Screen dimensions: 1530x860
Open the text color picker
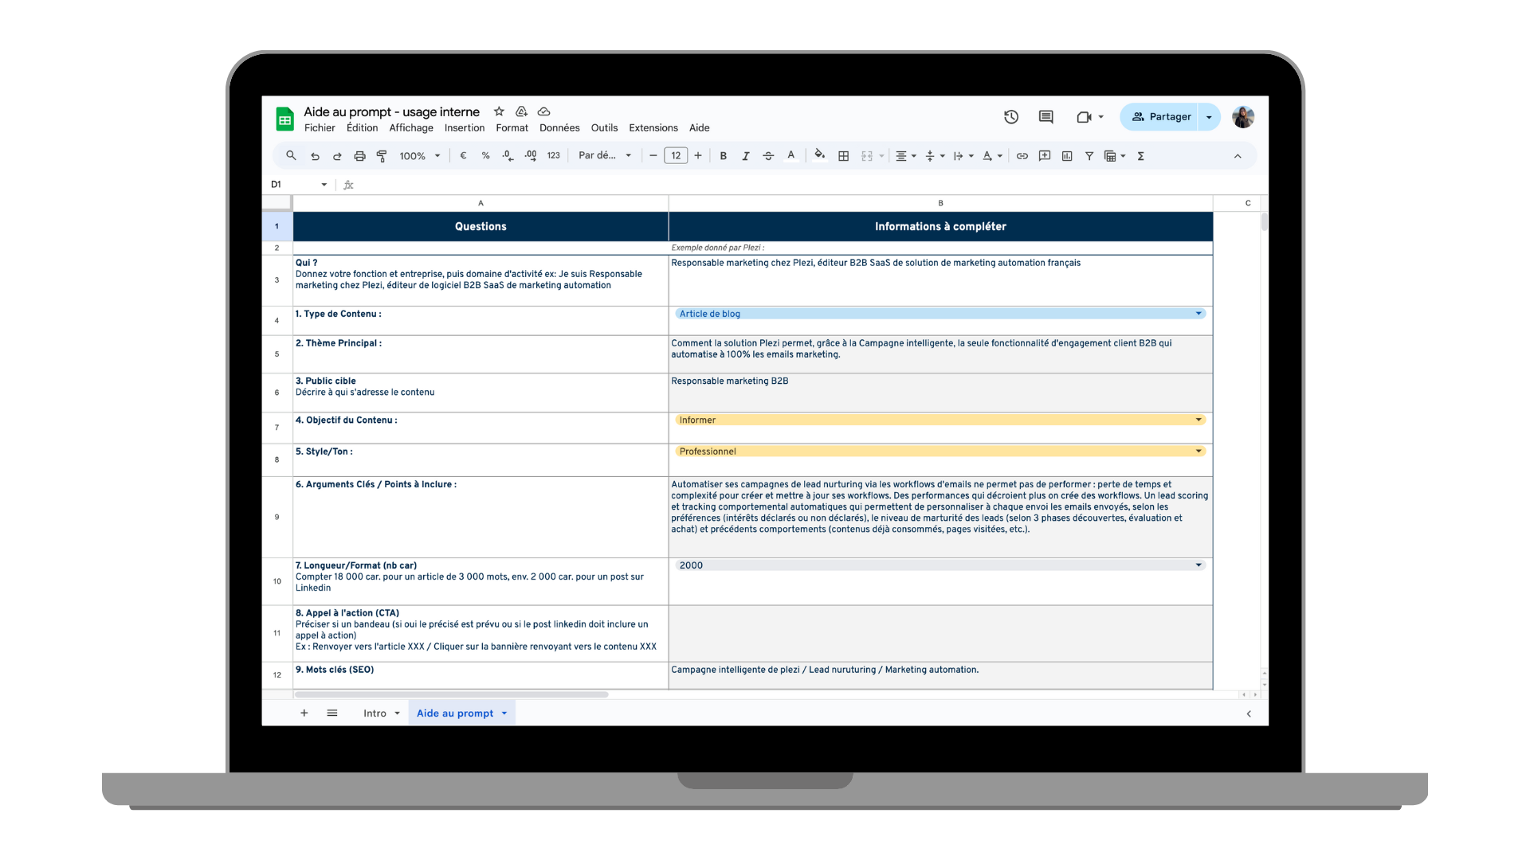pyautogui.click(x=791, y=156)
